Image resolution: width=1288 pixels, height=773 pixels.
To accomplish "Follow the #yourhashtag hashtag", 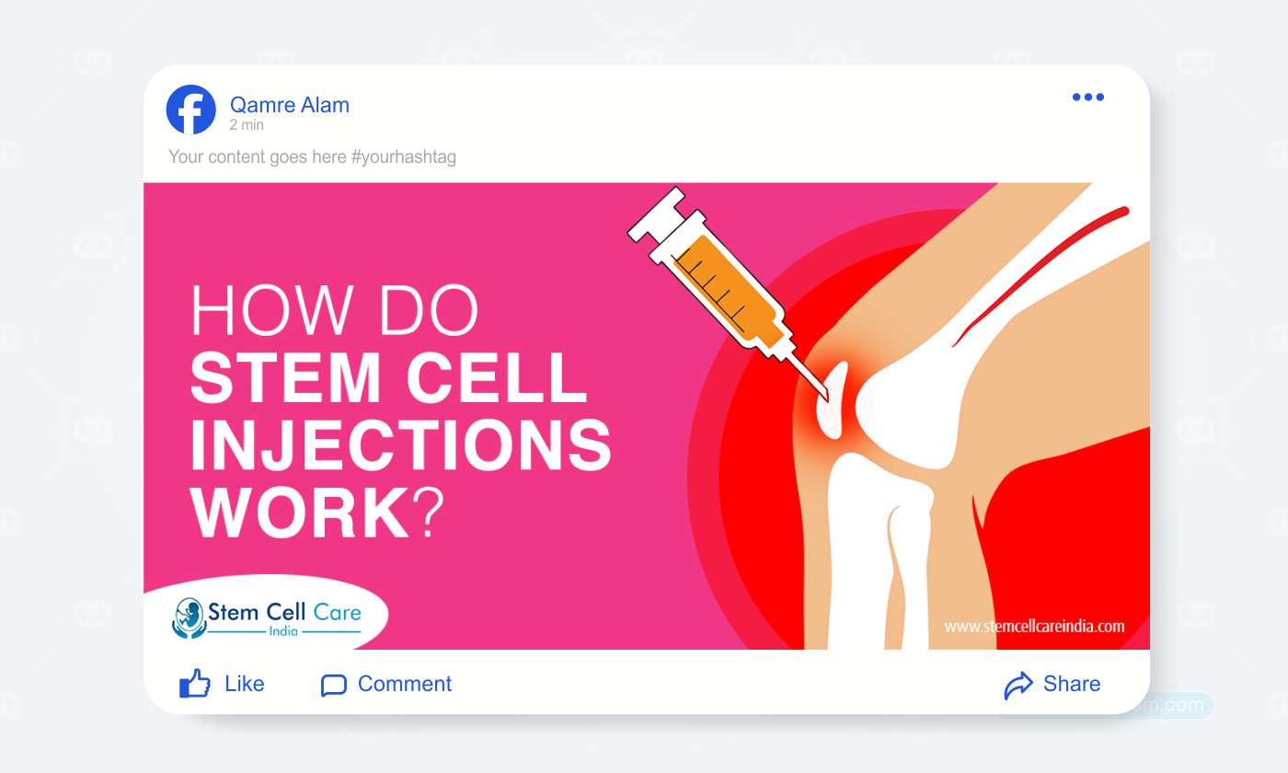I will pyautogui.click(x=403, y=157).
